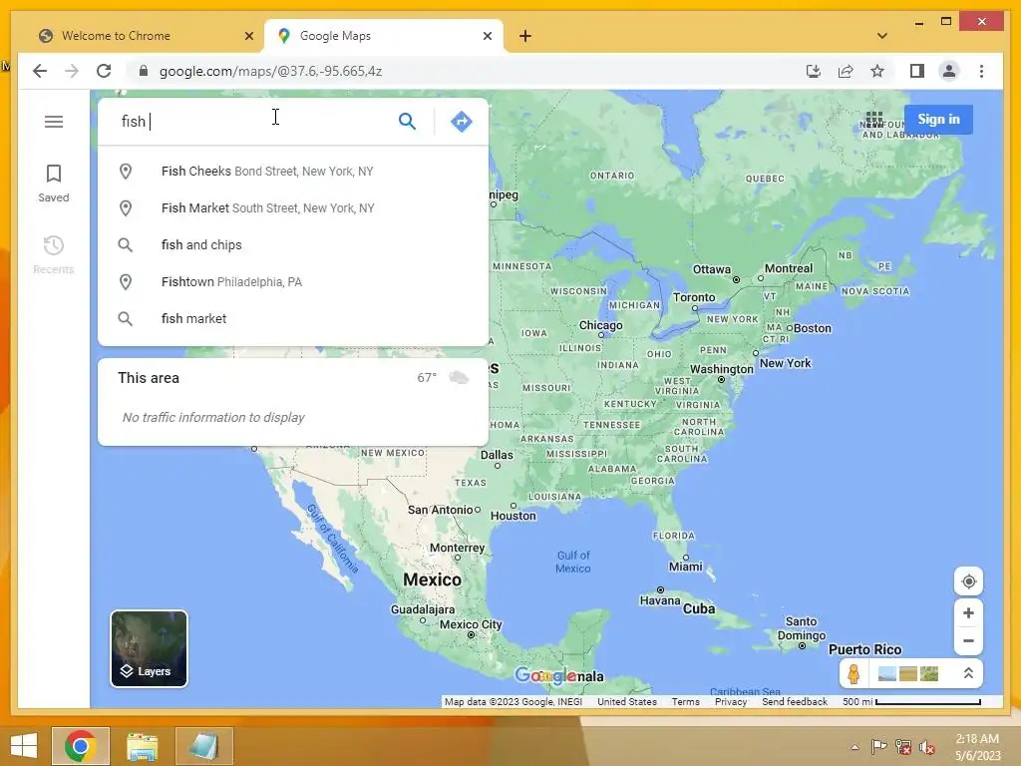Click the network status tray icon
Screen dimensions: 1021x766
pyautogui.click(x=903, y=747)
